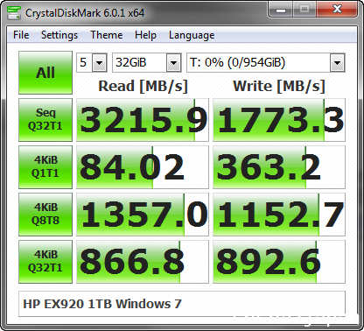364x331 pixels.
Task: Expand the test count dropdown showing 5
Action: click(x=99, y=62)
